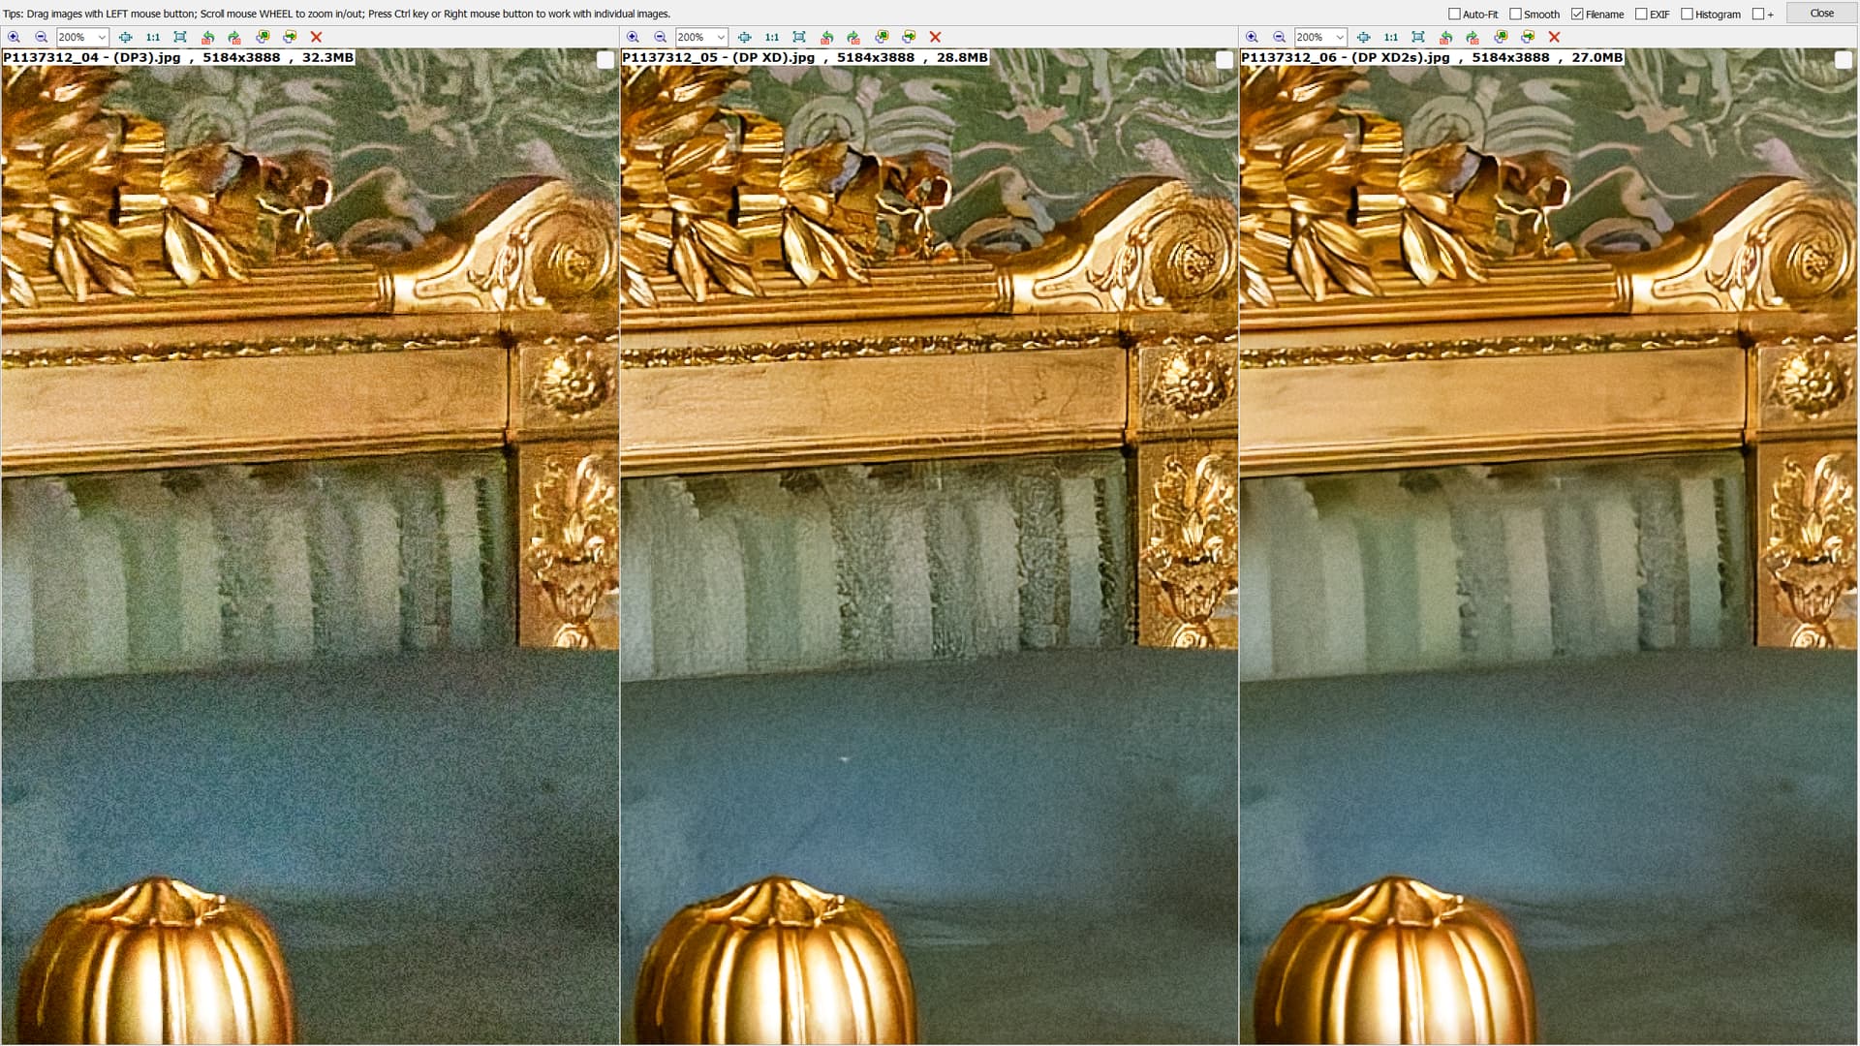Center the DP XD image with the crosshair icon
Screen dimensions: 1860x1046
tap(744, 37)
